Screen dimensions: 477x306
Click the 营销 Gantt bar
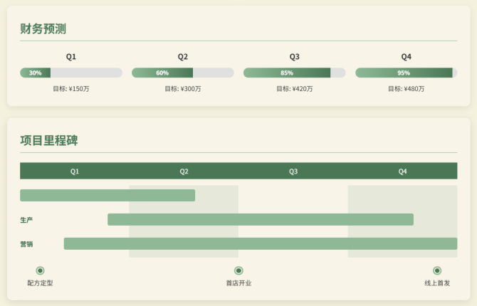[x=261, y=243]
